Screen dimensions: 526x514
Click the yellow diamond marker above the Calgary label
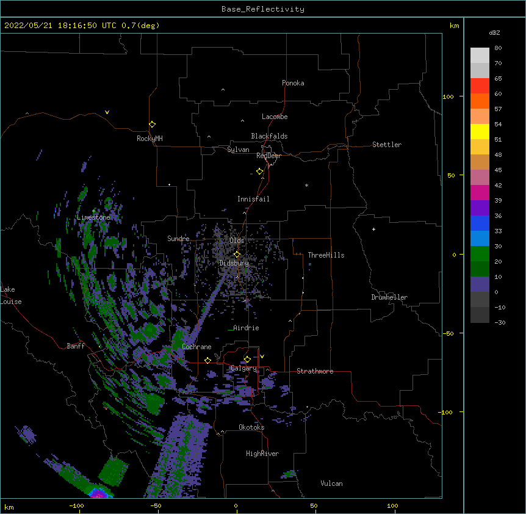coord(247,360)
